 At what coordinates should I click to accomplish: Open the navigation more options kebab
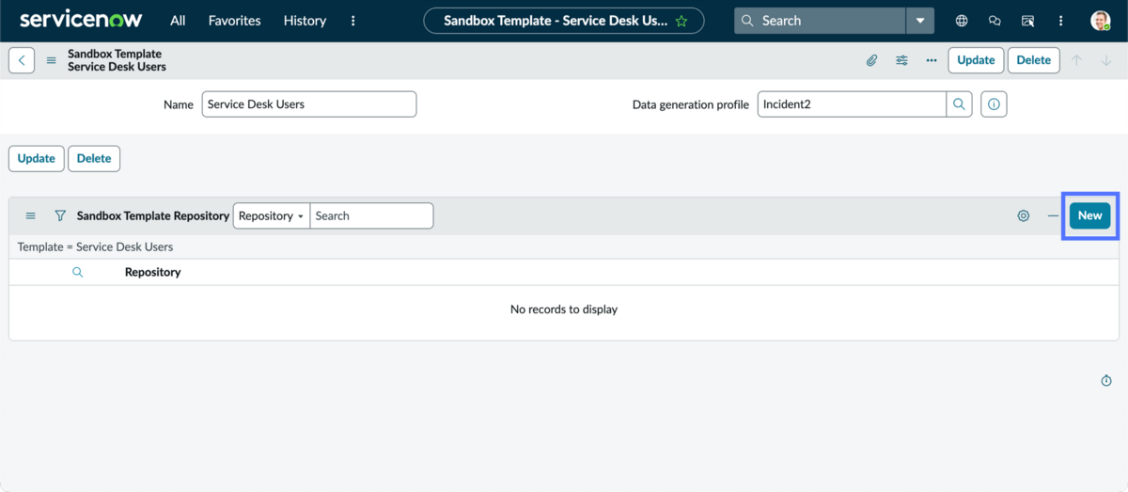[353, 21]
